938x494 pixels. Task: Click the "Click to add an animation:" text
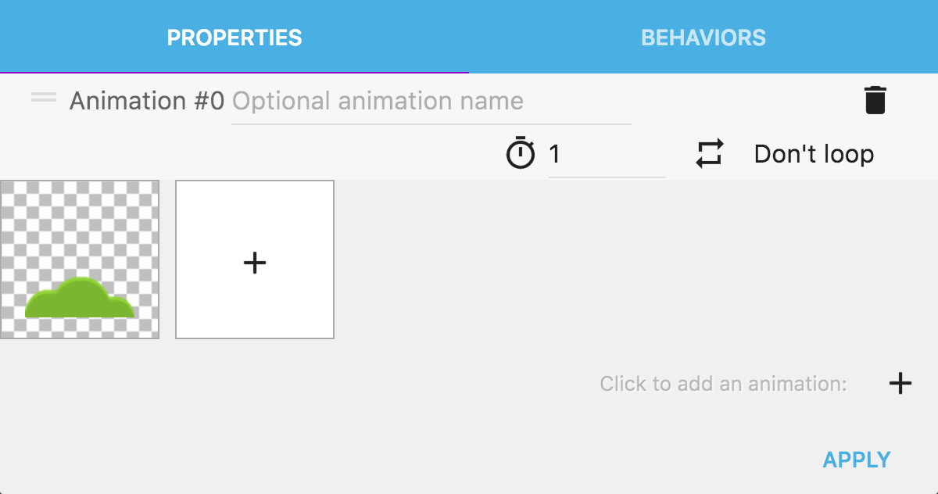[723, 384]
